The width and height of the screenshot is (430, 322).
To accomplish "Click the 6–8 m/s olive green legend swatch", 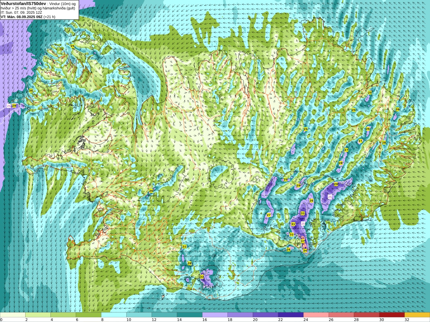I will (88, 315).
